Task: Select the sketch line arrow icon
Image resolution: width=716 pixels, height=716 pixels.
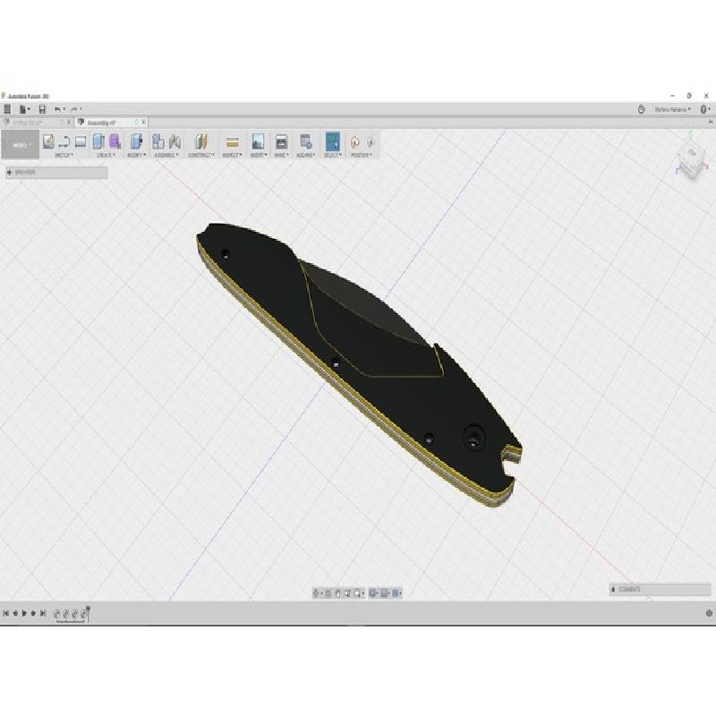Action: (64, 141)
